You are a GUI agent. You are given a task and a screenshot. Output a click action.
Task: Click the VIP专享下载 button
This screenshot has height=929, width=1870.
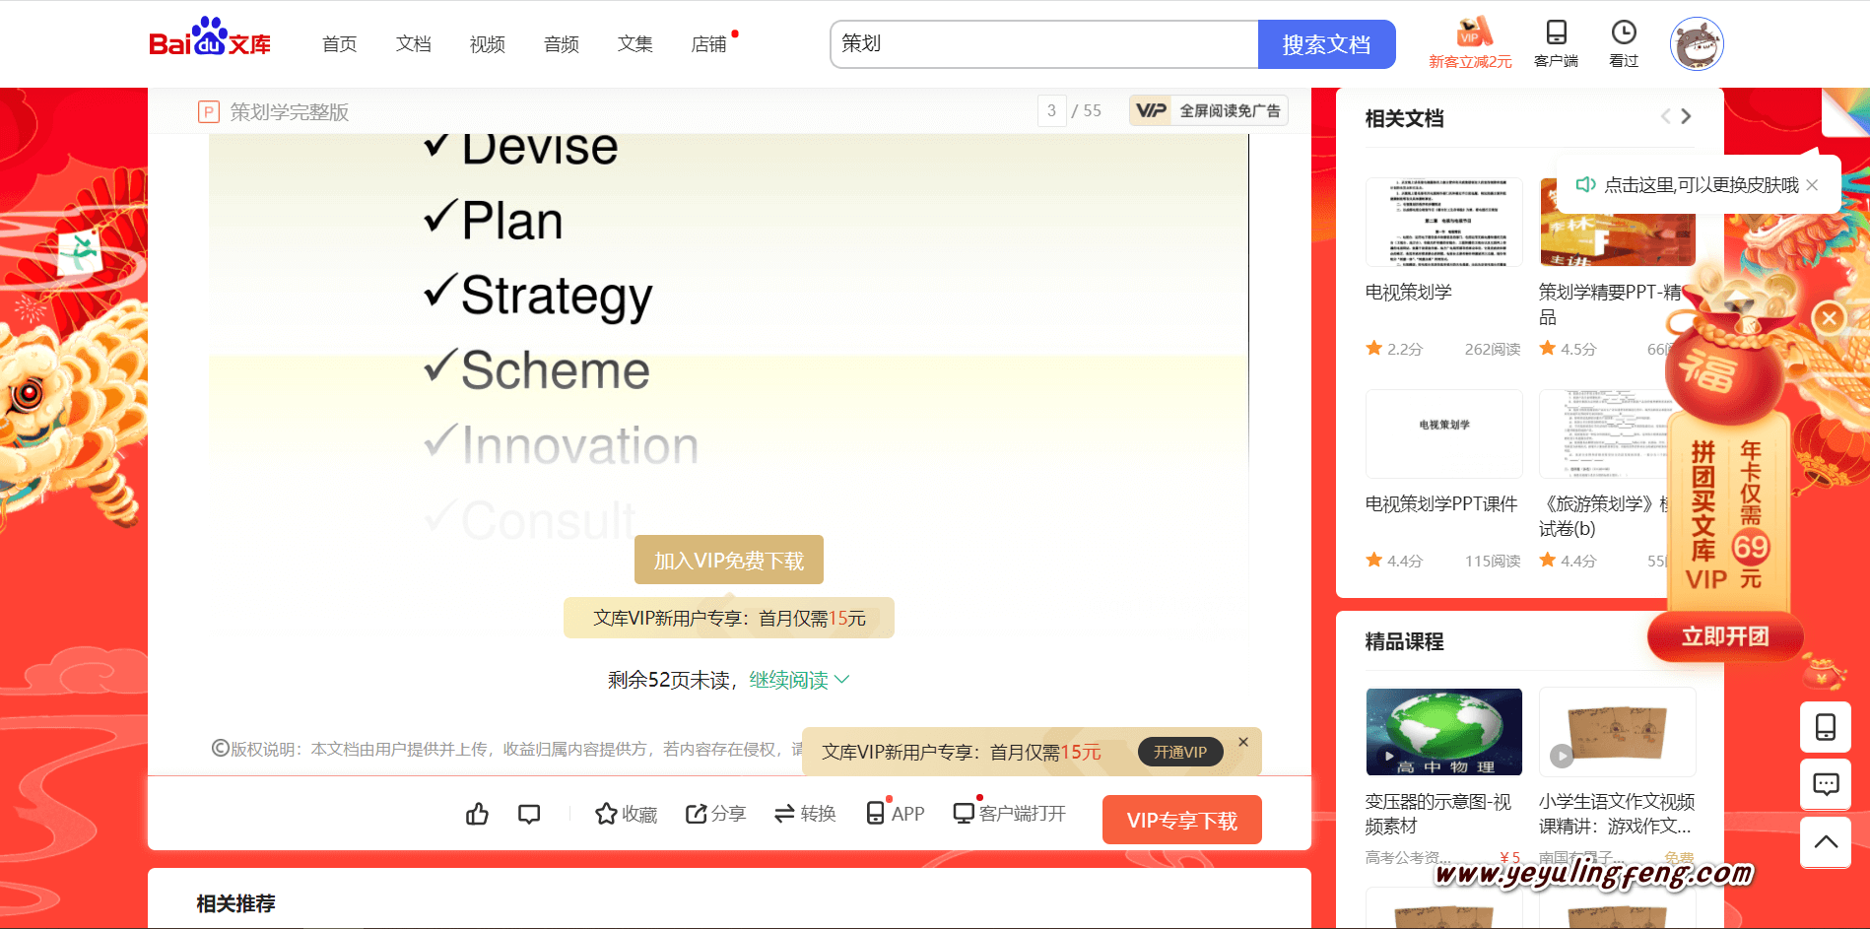click(1182, 820)
